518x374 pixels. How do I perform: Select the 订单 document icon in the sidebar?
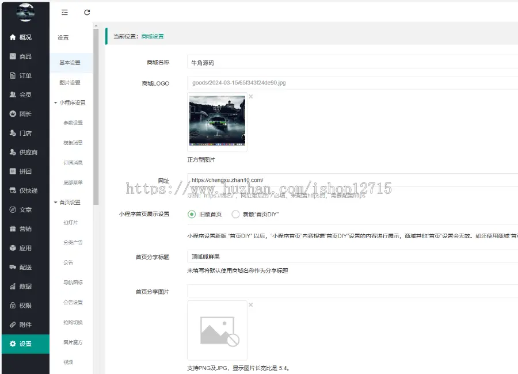(x=13, y=75)
